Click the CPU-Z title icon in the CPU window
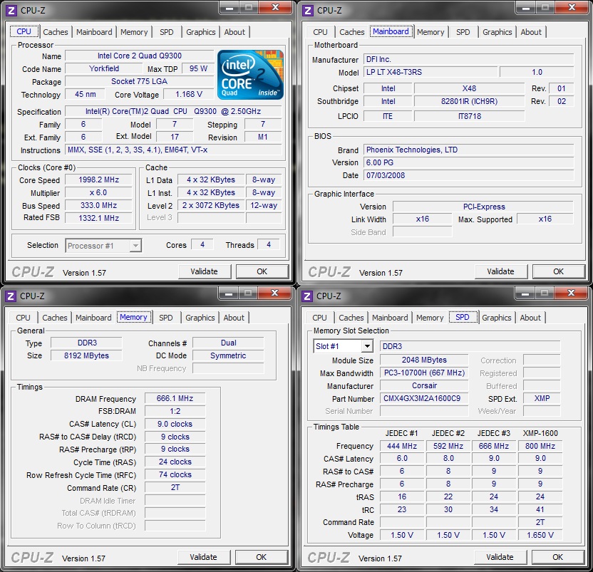Viewport: 593px width, 572px height. [x=11, y=11]
